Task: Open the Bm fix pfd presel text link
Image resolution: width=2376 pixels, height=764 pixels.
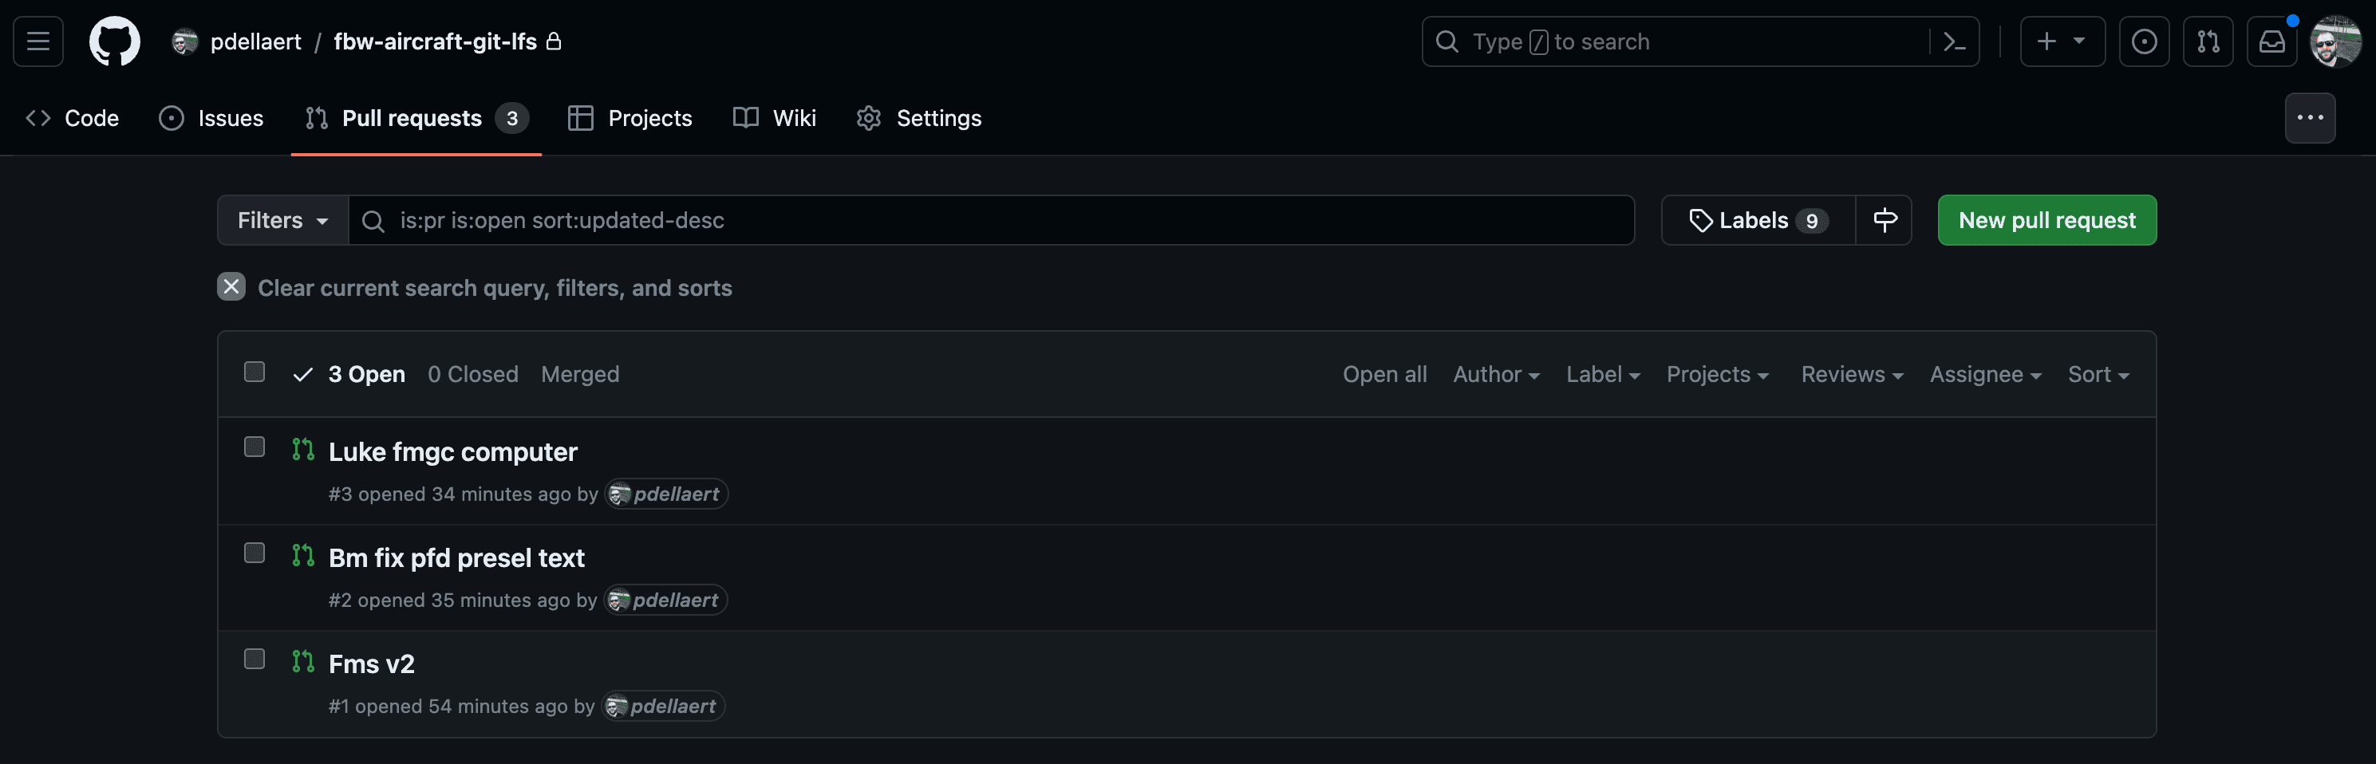Action: tap(456, 557)
